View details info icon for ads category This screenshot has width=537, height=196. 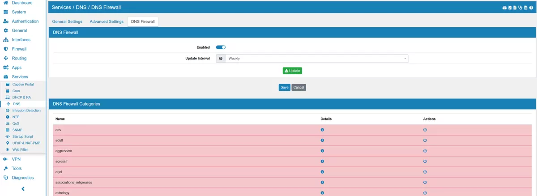coord(322,130)
